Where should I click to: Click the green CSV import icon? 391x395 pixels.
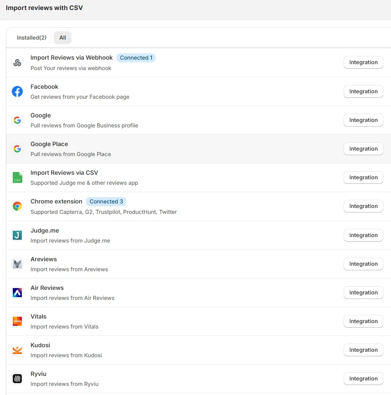pos(17,177)
